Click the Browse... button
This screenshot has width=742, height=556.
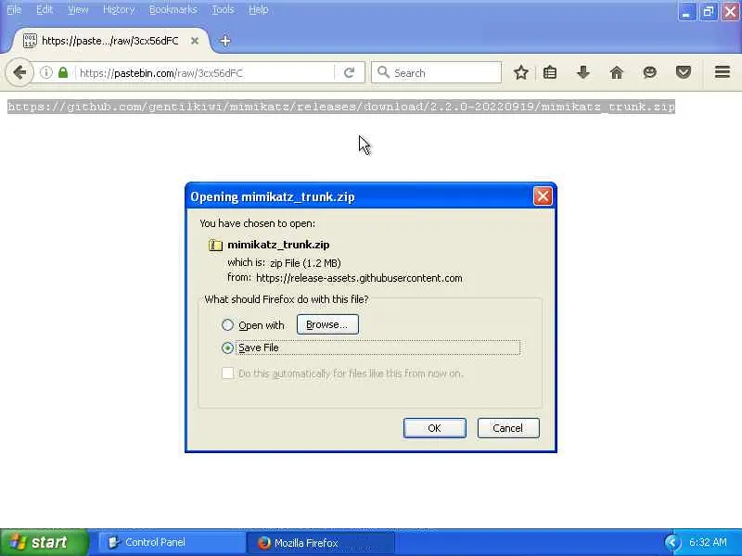[327, 325]
